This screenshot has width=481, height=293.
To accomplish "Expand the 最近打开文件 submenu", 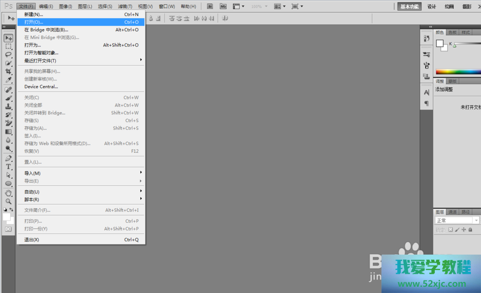I will click(x=82, y=61).
